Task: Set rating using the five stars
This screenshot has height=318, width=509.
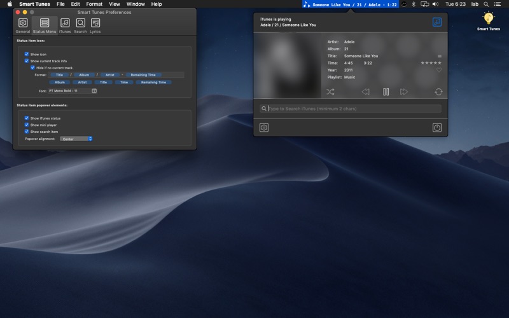Action: pos(431,63)
